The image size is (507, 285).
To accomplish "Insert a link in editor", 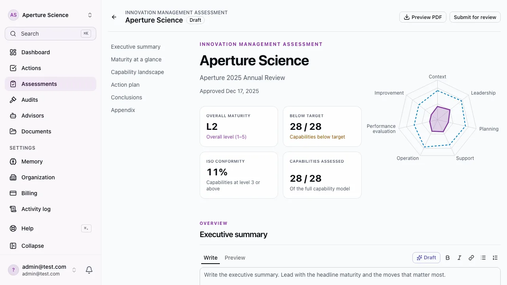I will (471, 258).
